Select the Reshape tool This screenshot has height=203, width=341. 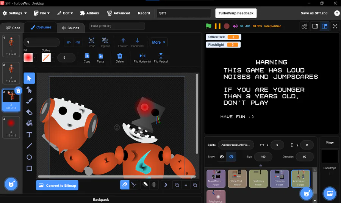coord(29,90)
